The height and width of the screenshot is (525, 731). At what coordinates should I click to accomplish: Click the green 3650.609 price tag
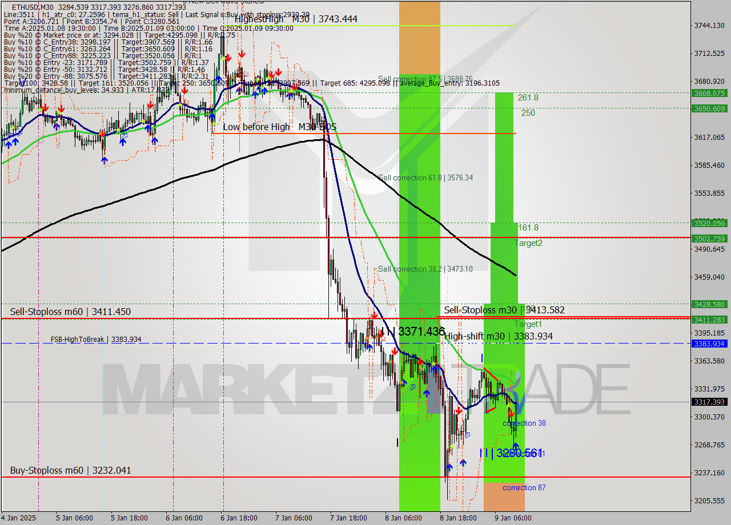[x=709, y=108]
